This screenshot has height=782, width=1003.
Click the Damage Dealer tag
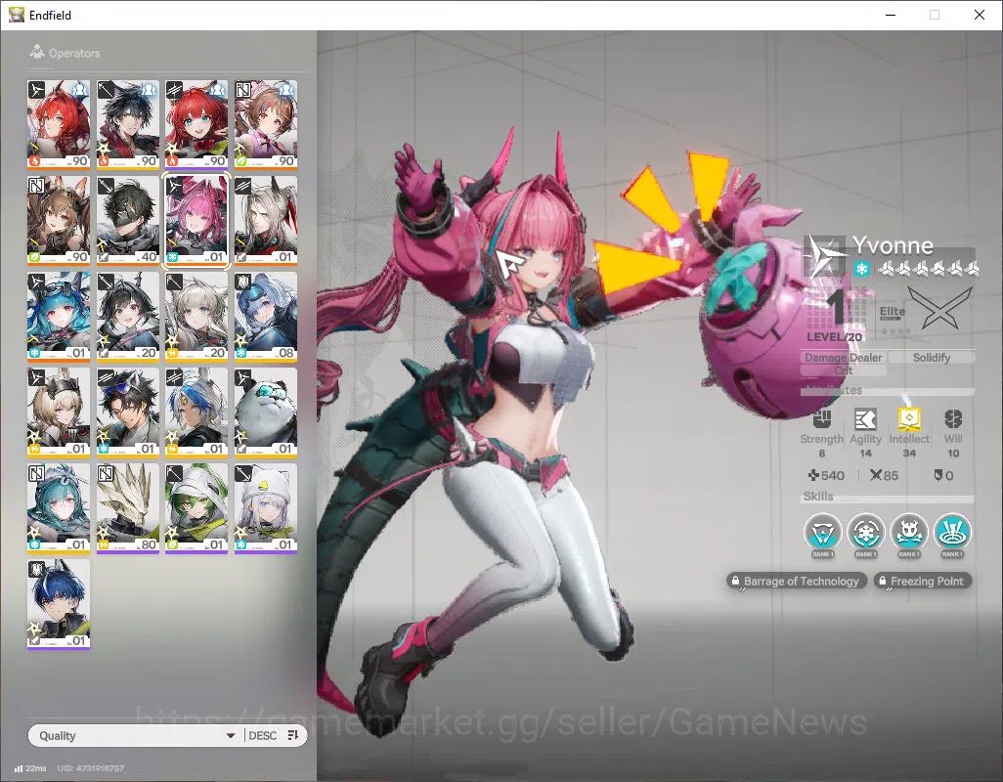[x=843, y=358]
